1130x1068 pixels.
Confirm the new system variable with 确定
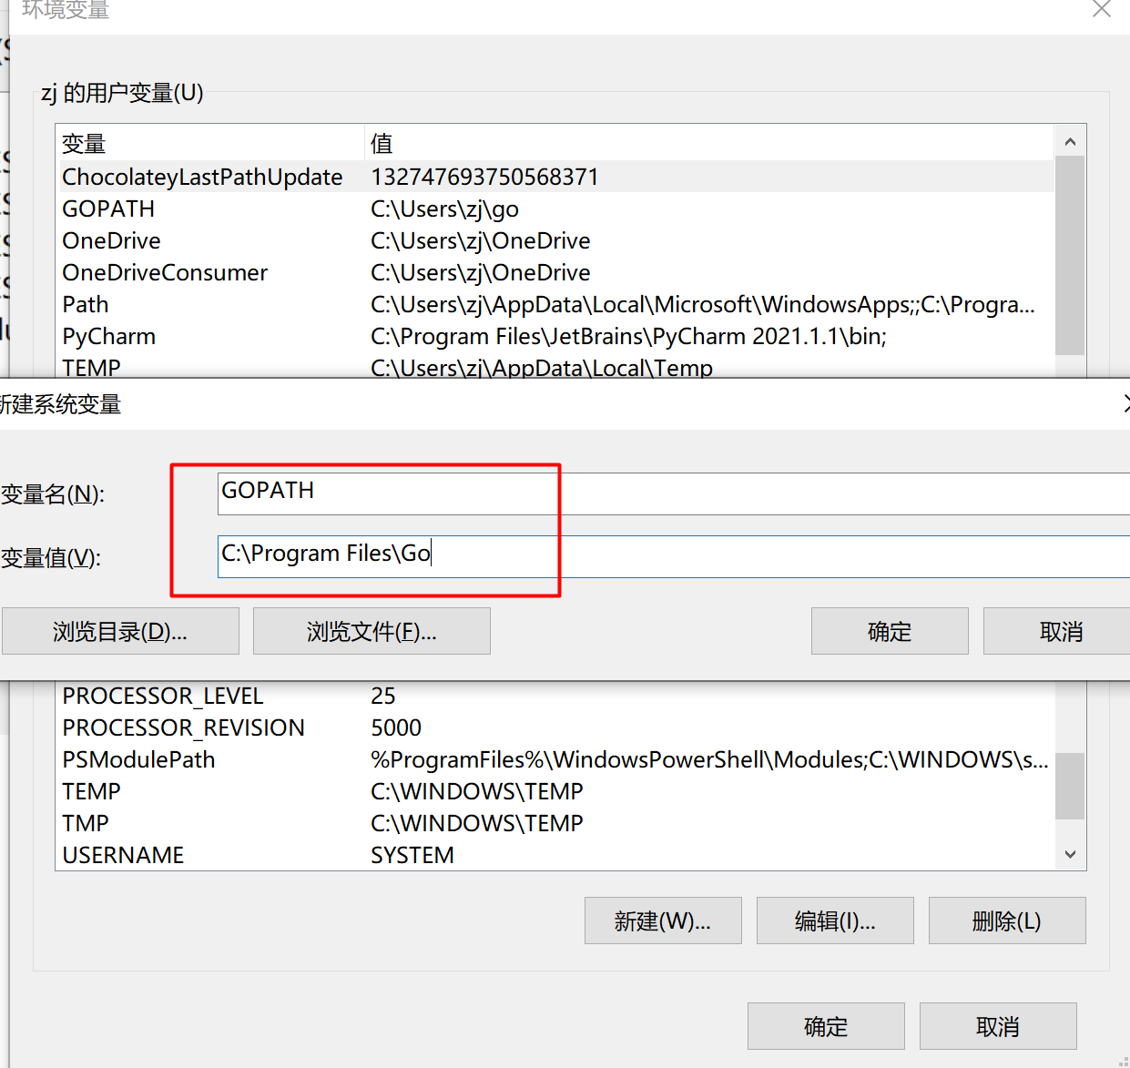pos(889,631)
